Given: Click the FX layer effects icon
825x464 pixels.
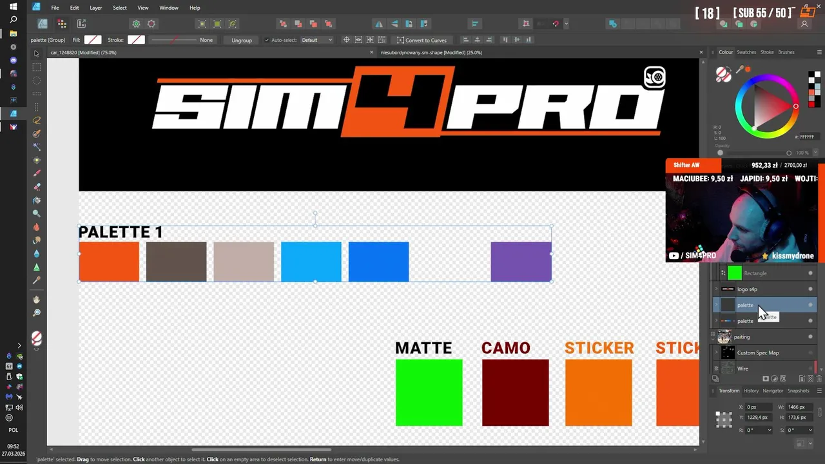Looking at the screenshot, I should 783,379.
